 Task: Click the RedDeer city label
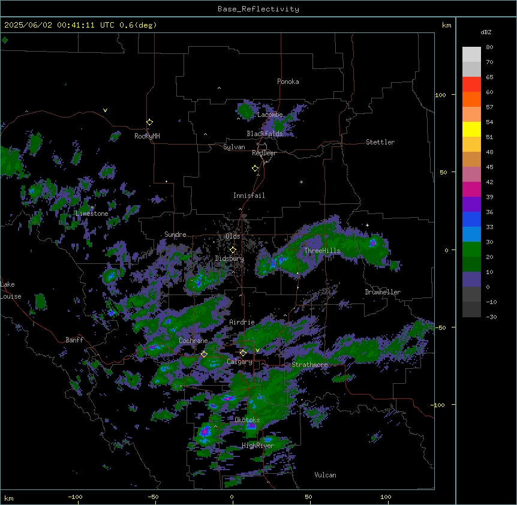point(264,153)
